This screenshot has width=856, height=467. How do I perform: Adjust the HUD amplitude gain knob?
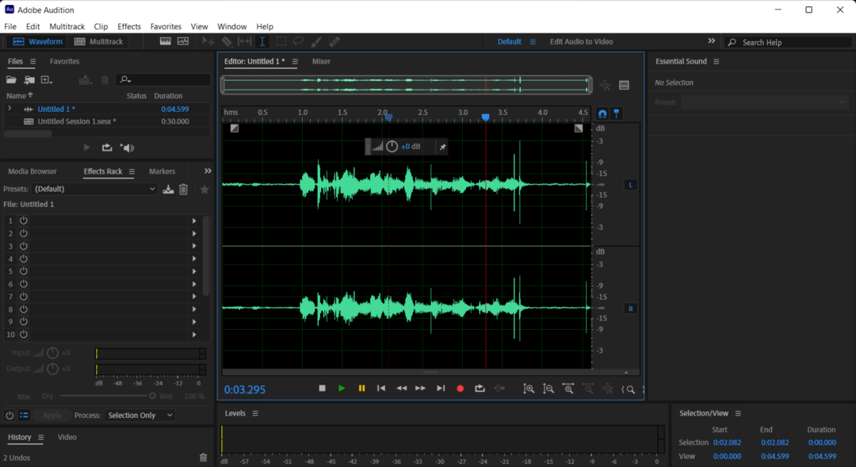(392, 147)
